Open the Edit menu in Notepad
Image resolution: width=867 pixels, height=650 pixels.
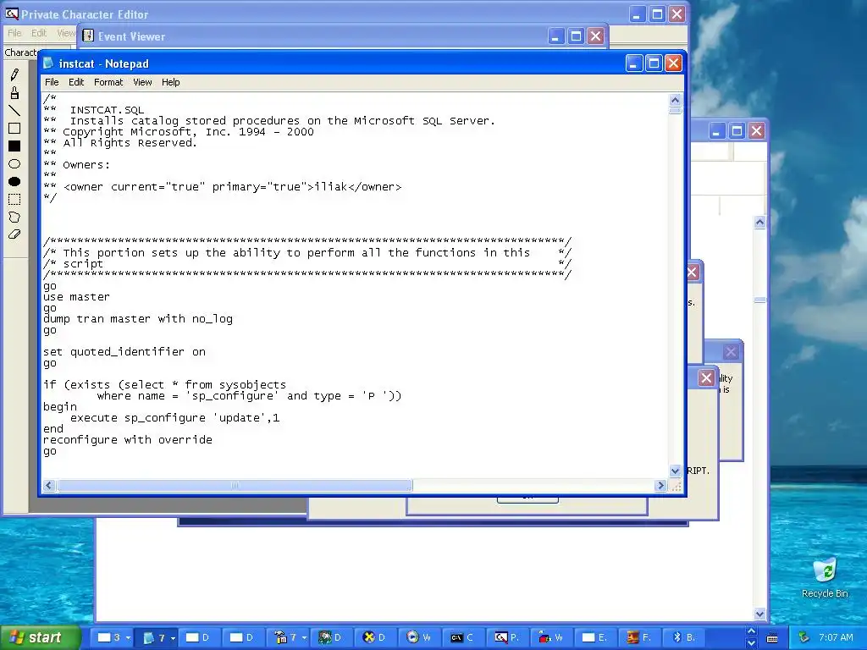75,82
